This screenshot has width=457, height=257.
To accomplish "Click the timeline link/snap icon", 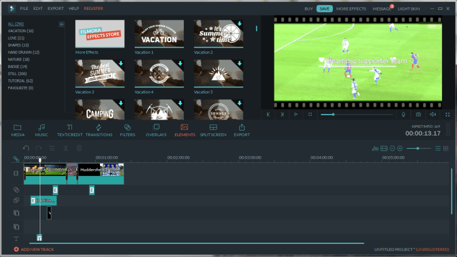I will coord(16,159).
